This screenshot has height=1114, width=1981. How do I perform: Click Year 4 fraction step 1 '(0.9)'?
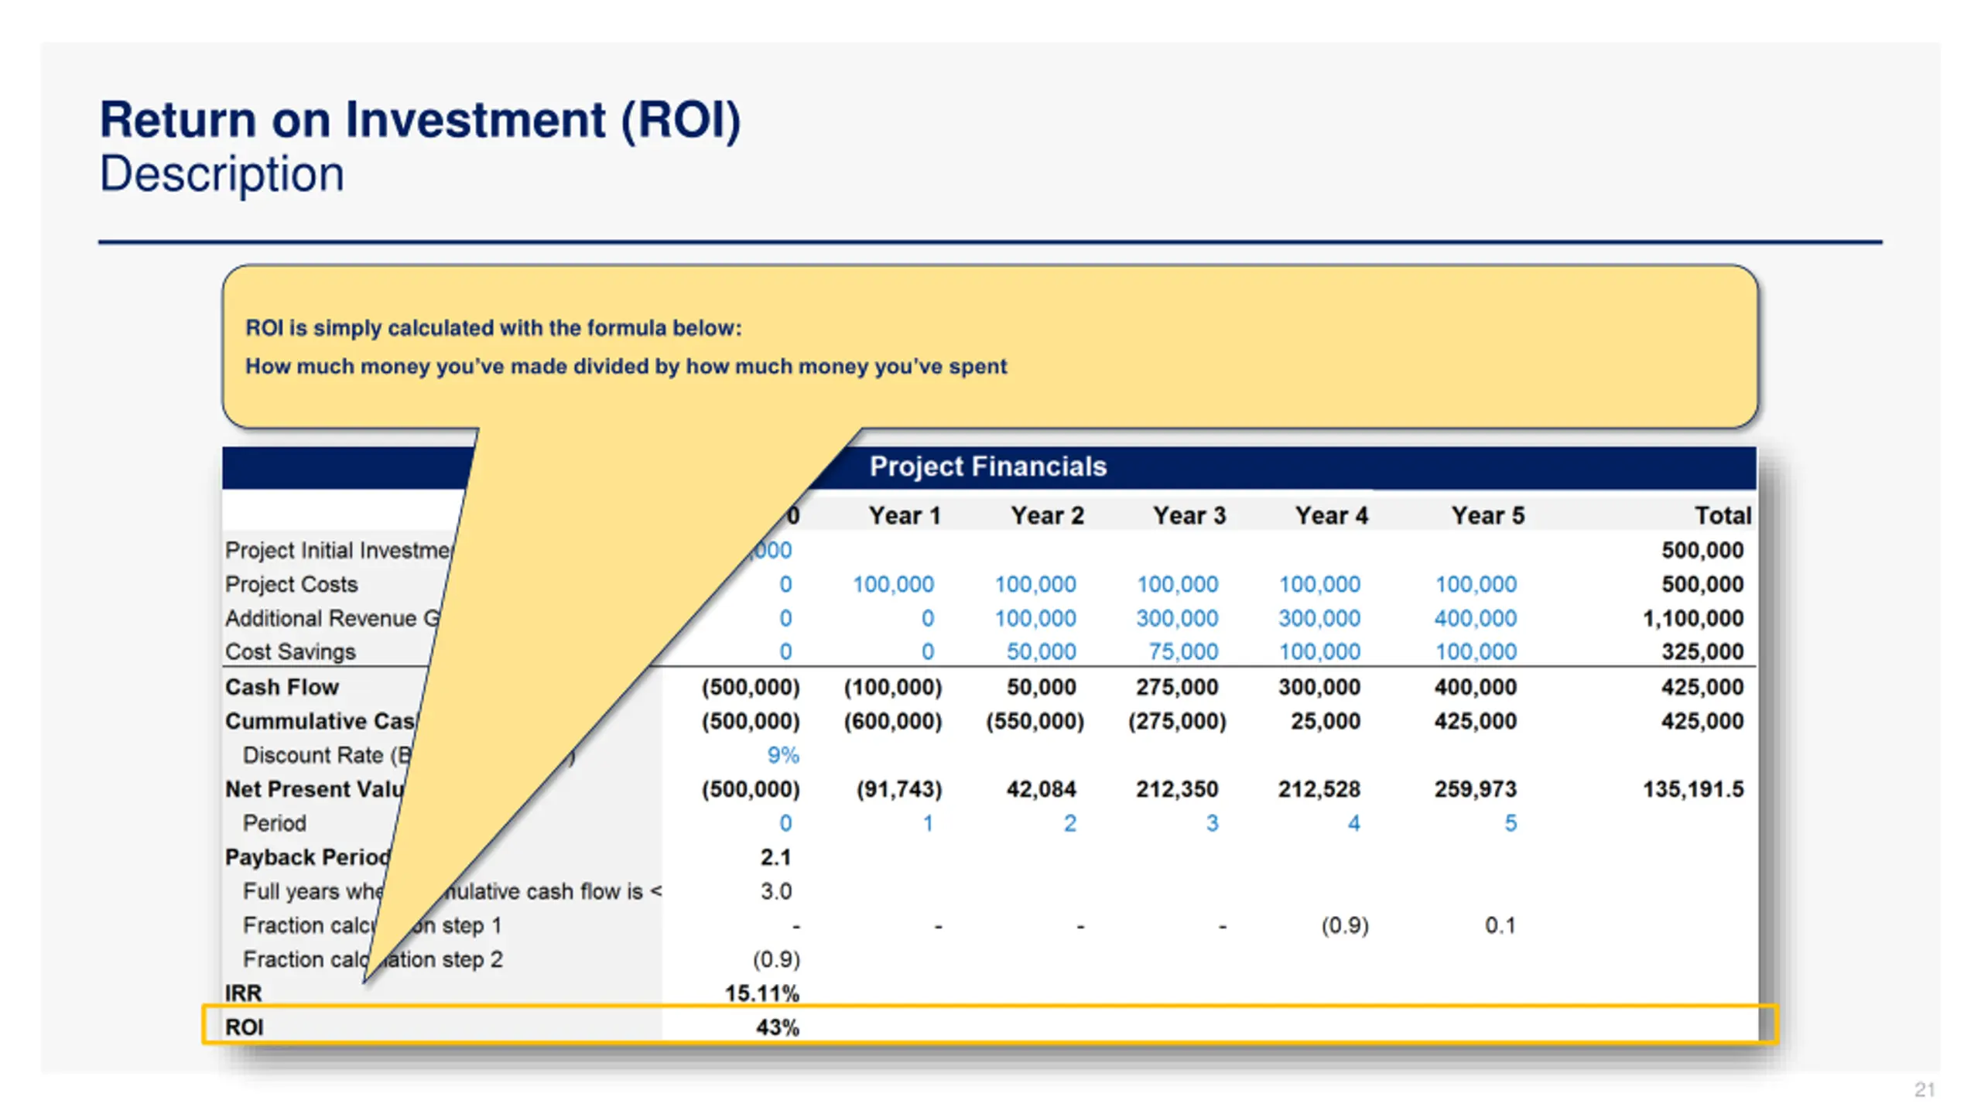1345,925
